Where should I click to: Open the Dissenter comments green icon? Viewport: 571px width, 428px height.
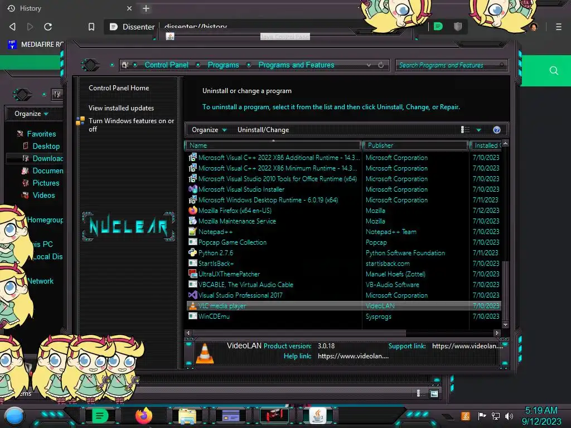point(438,26)
